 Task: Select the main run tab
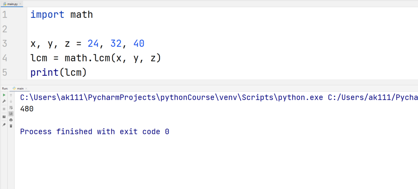click(20, 88)
